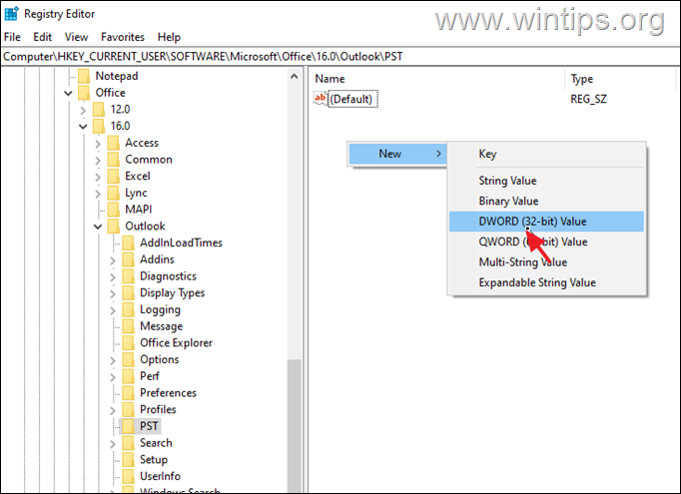Image resolution: width=681 pixels, height=494 pixels.
Task: Click the Outlook folder icon
Action: click(x=114, y=227)
